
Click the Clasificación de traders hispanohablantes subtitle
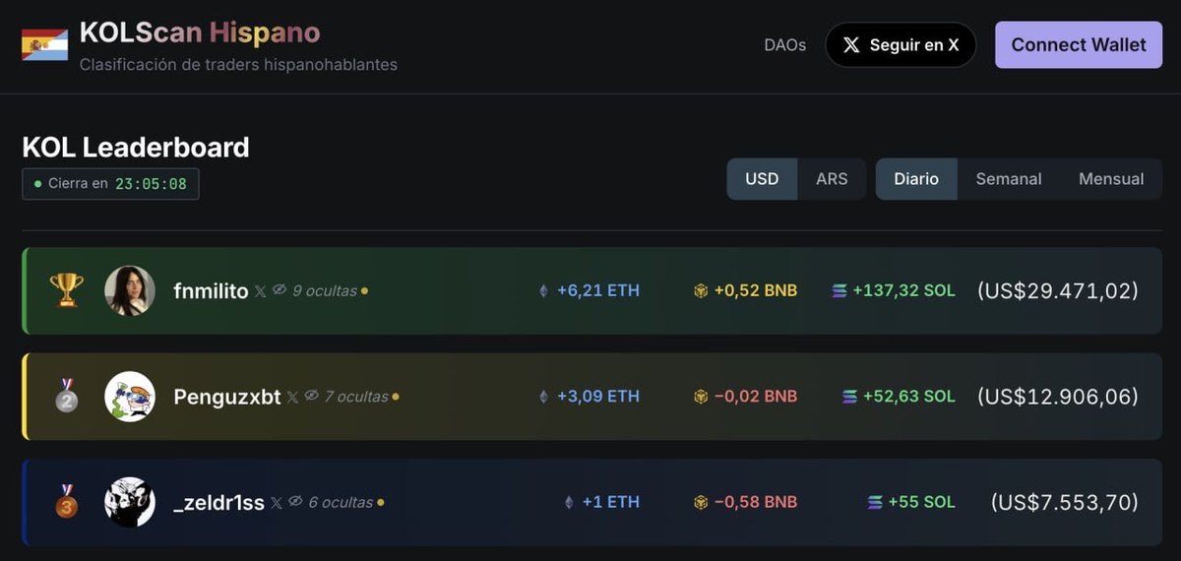[238, 65]
